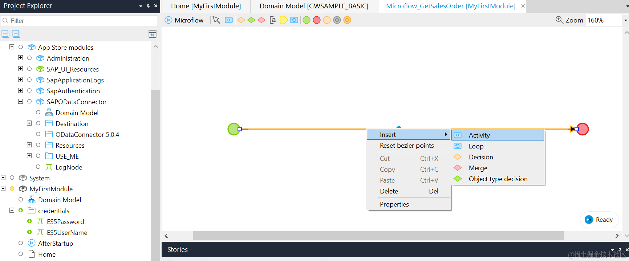Viewport: 629px width, 261px height.
Task: Expand the SAP_UI_Resources module
Action: [x=20, y=69]
